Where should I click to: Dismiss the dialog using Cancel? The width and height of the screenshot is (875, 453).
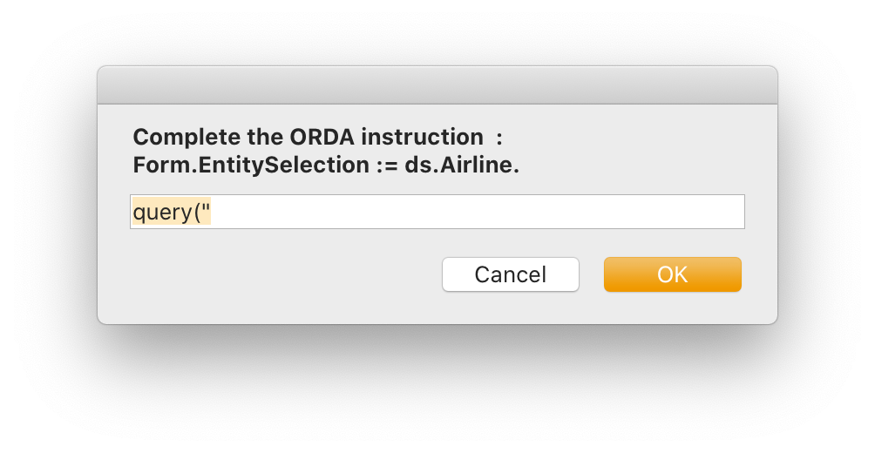(x=511, y=274)
